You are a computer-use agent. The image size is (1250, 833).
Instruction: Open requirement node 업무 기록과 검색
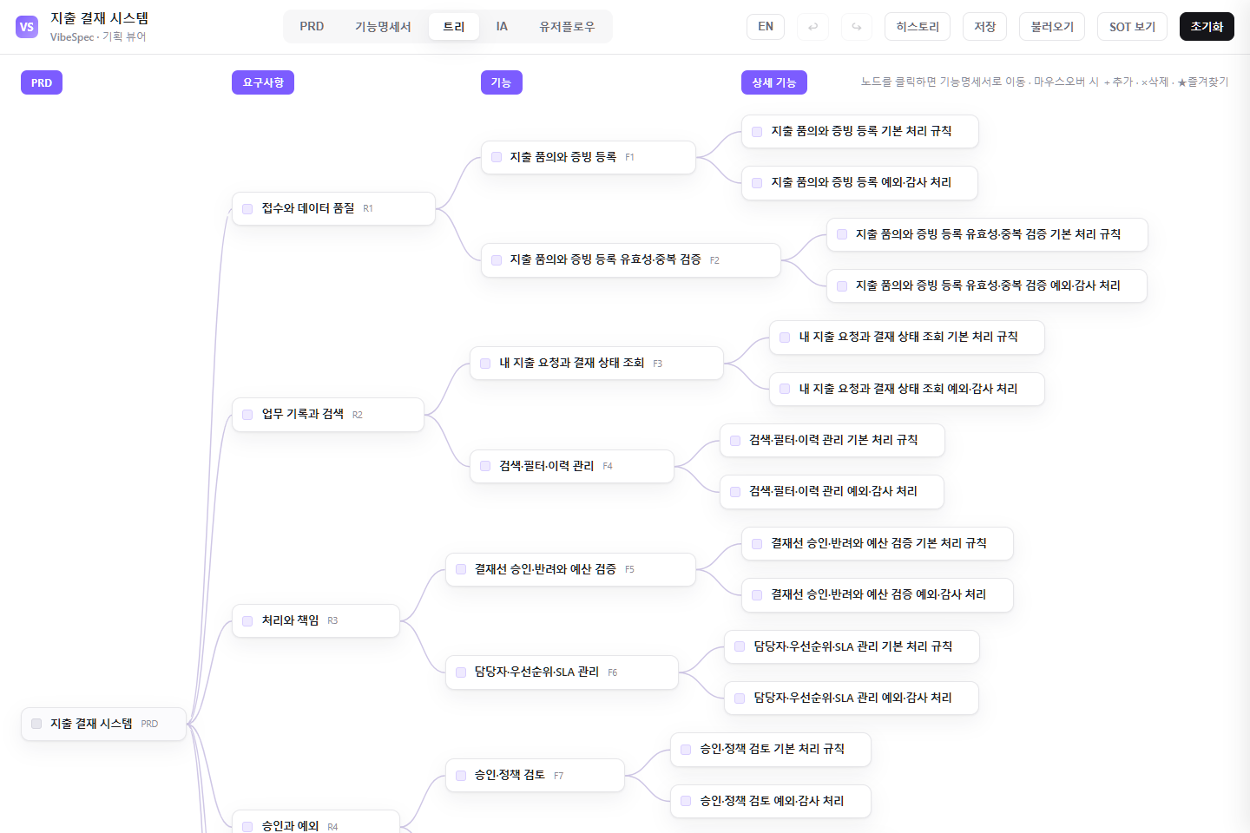coord(328,415)
